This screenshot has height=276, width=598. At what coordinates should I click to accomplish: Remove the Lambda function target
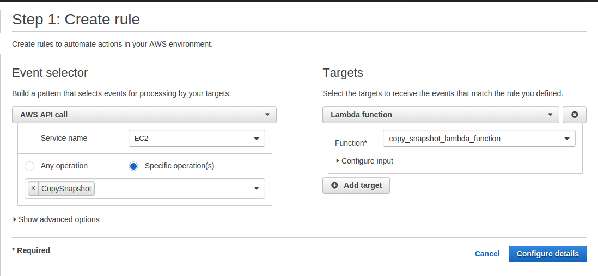(574, 115)
